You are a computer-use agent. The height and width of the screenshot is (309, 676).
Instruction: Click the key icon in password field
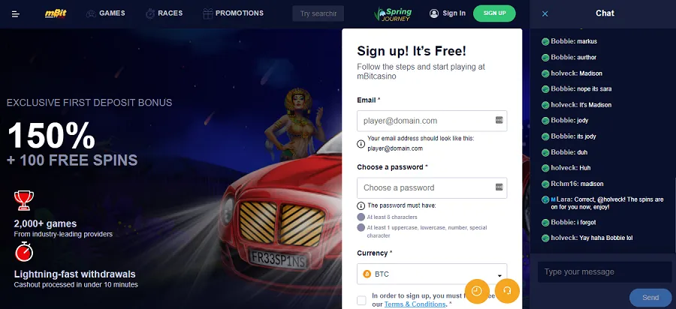[x=499, y=187]
